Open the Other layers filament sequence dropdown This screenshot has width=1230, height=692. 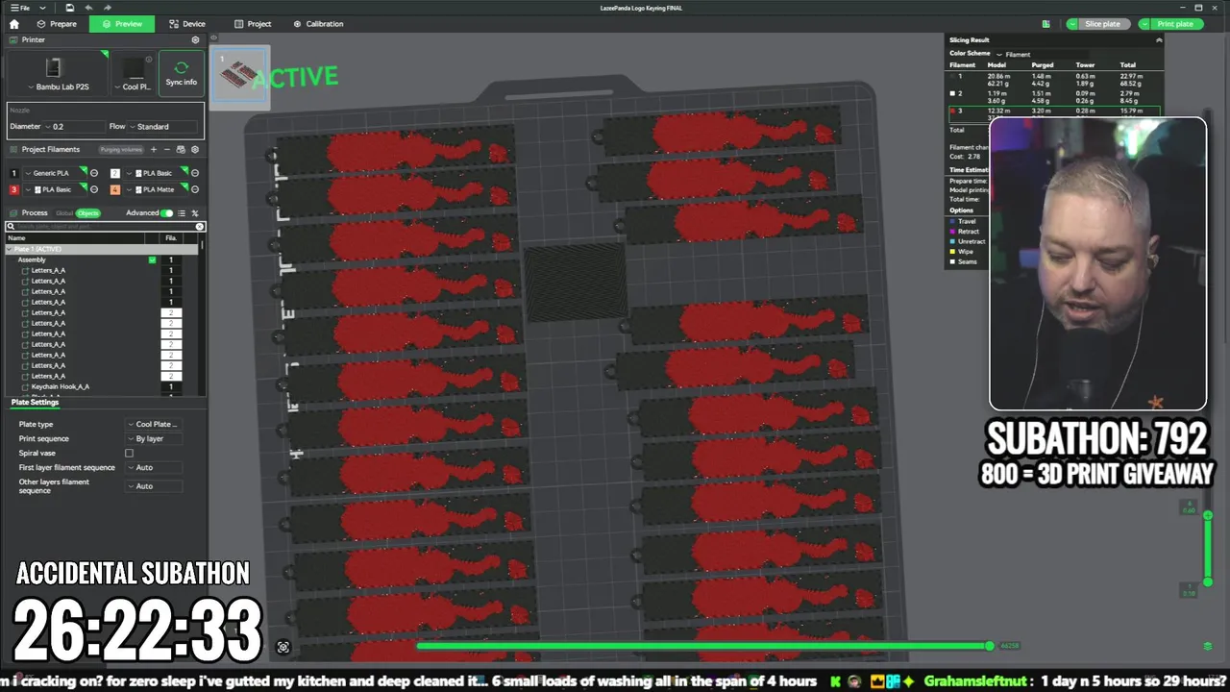[154, 486]
